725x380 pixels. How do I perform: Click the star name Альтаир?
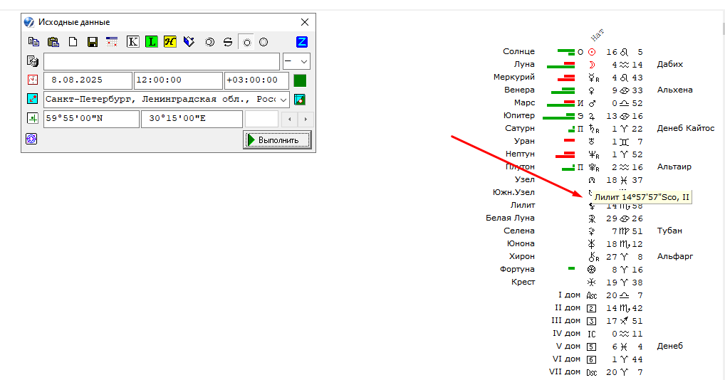point(674,167)
